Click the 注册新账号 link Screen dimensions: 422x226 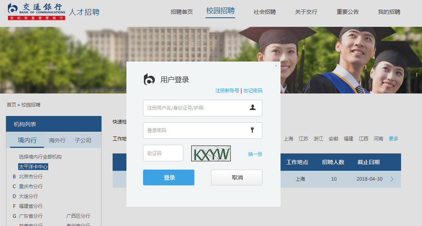[x=227, y=91]
